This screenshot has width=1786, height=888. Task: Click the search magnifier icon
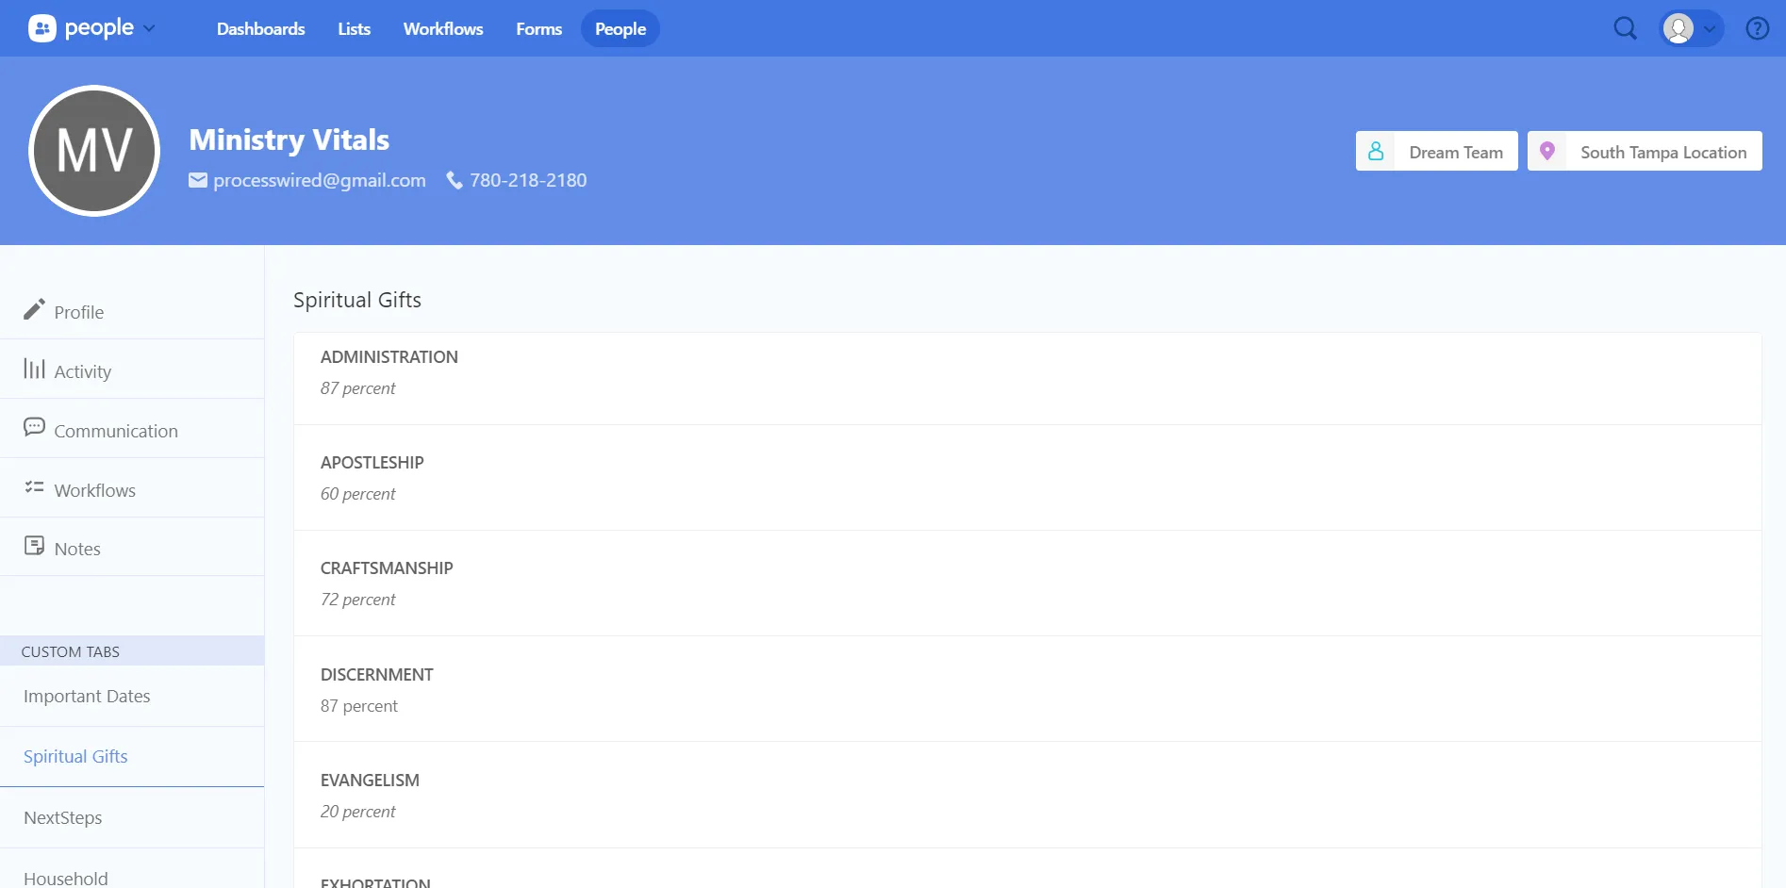(1625, 28)
